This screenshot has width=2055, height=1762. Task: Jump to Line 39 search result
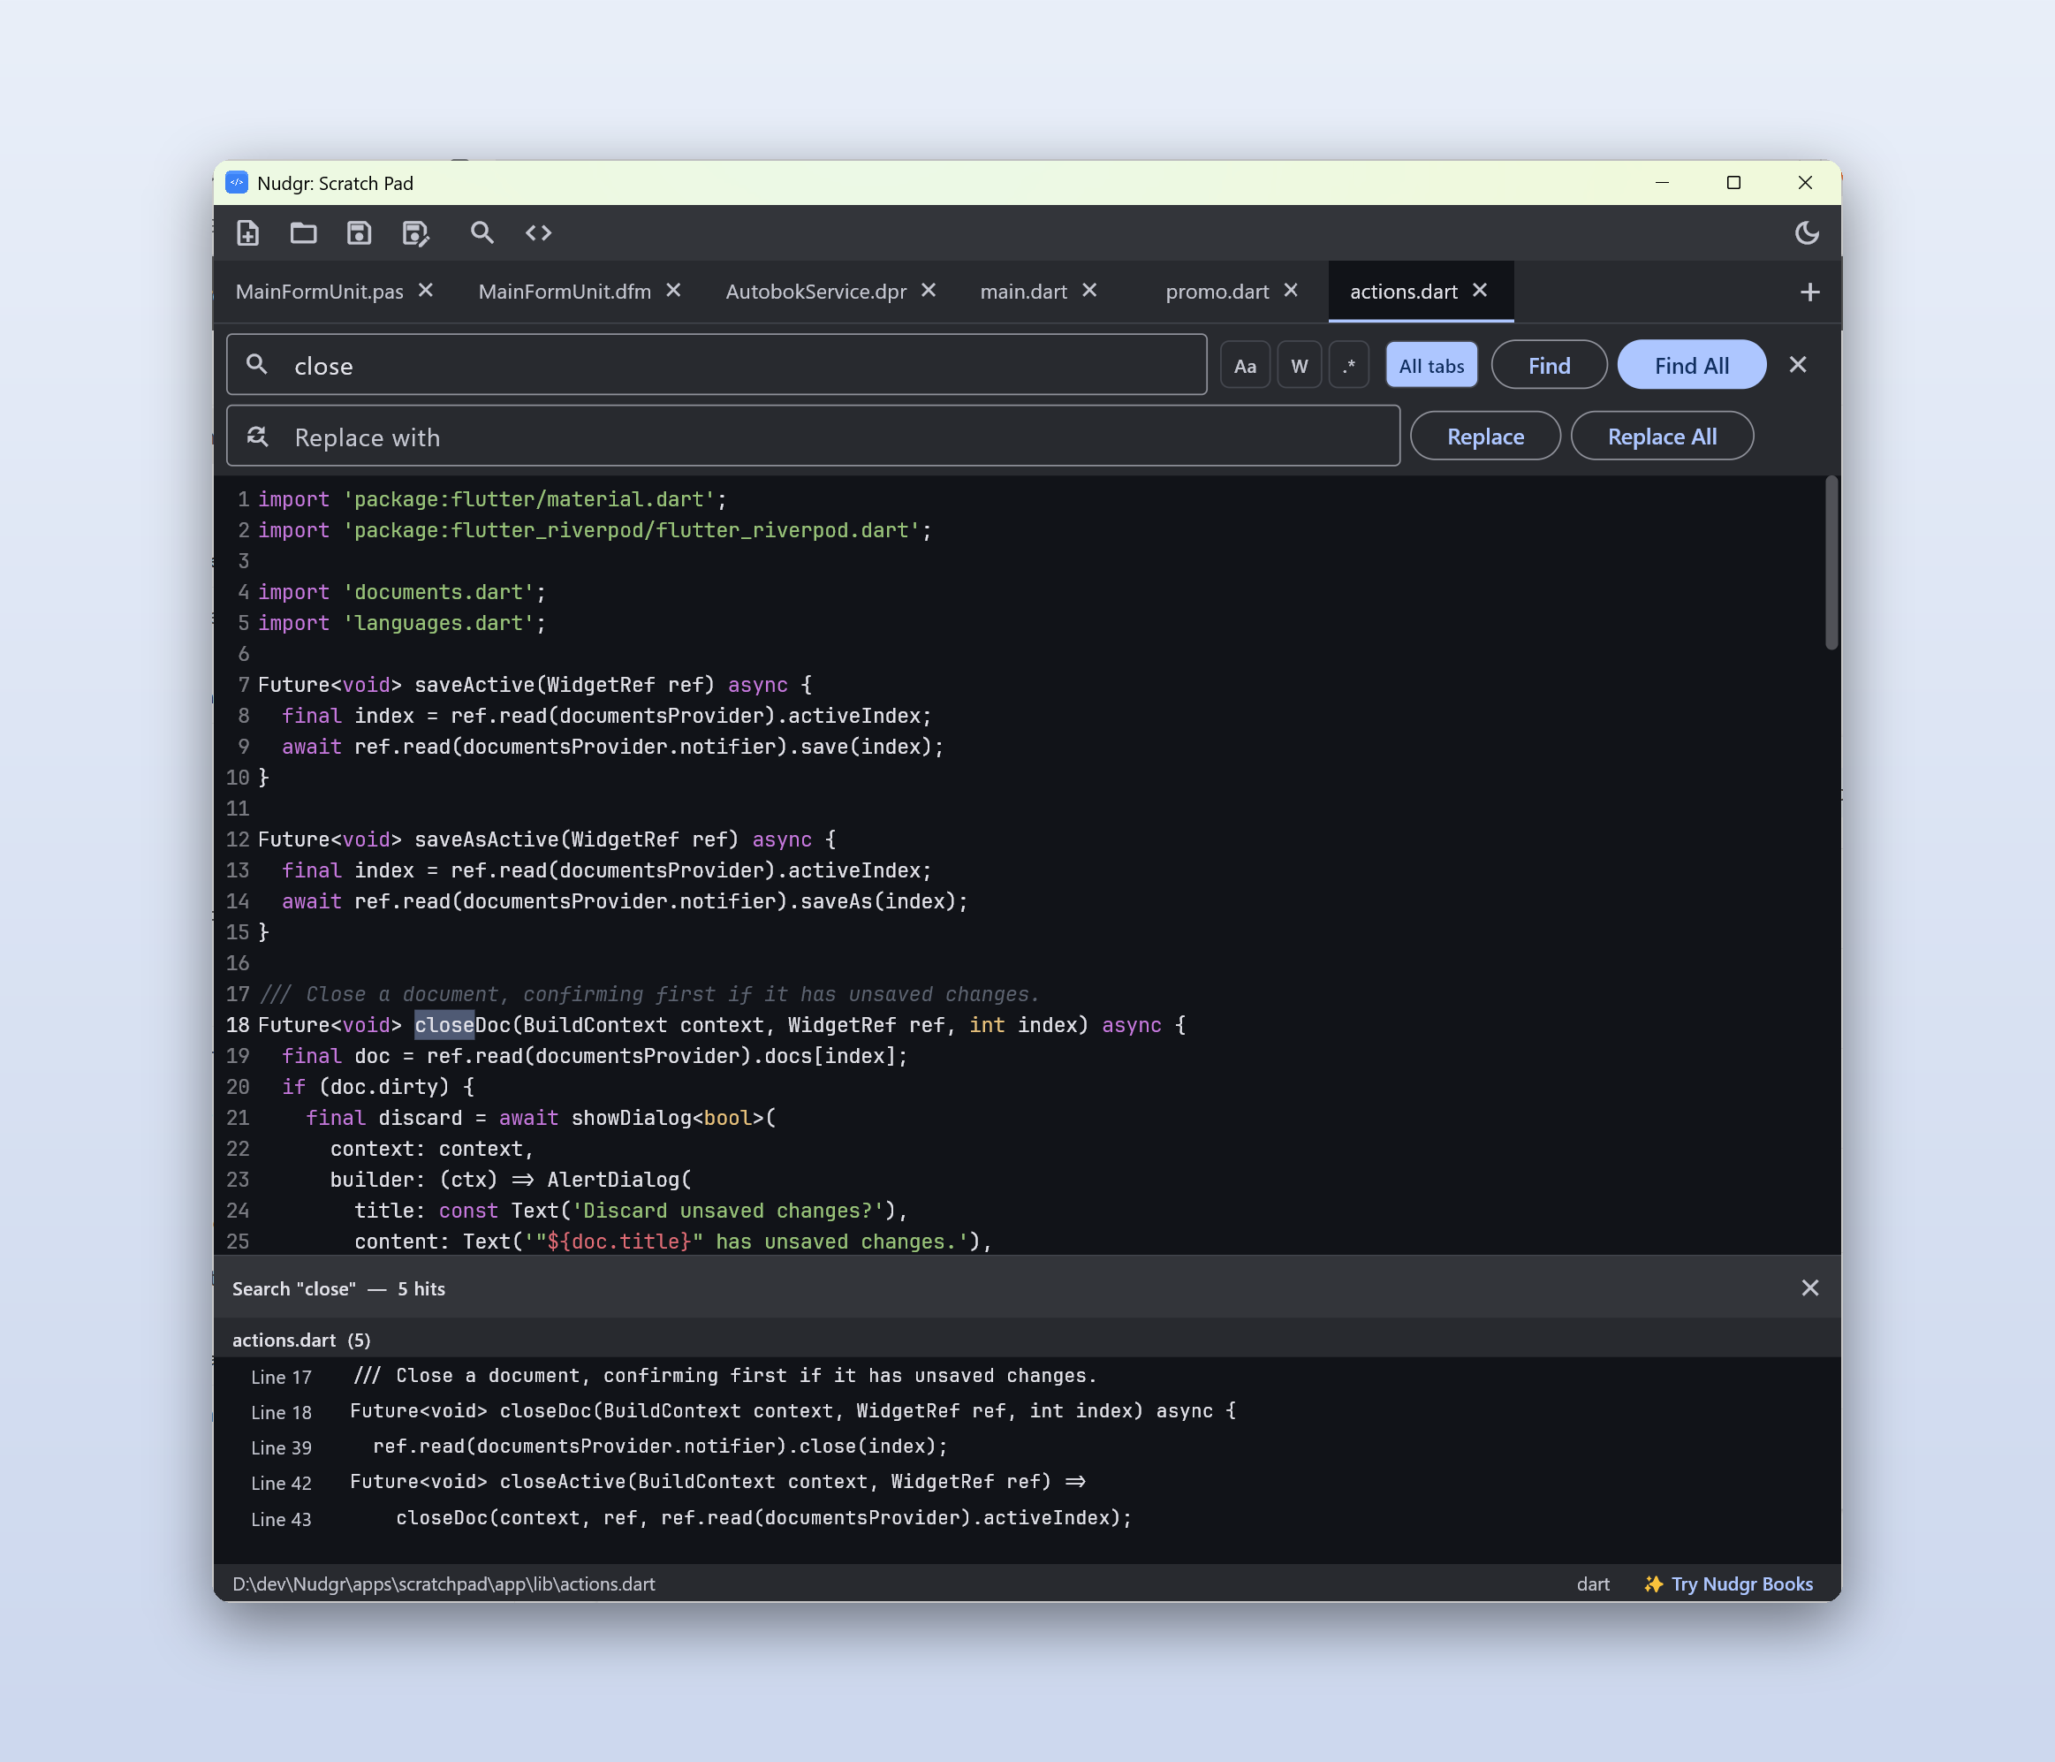[x=1027, y=1447]
